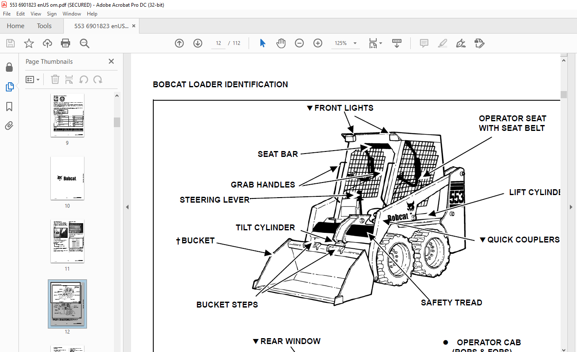
Task: Open the View menu
Action: [x=36, y=14]
